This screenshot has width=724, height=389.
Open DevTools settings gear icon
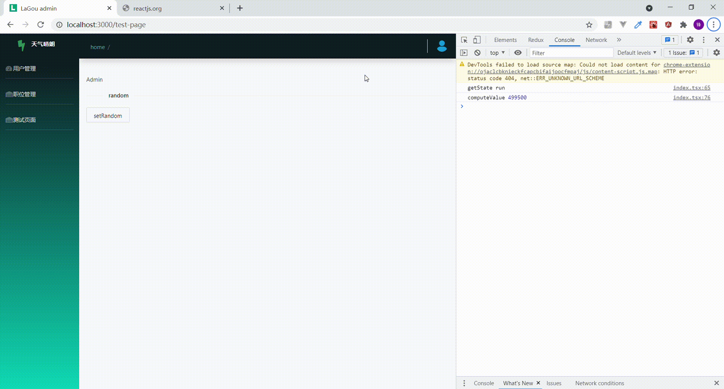[690, 40]
